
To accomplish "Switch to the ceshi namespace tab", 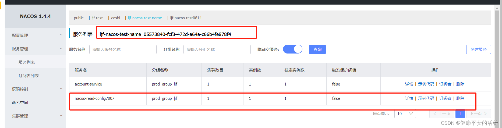I will pos(115,18).
